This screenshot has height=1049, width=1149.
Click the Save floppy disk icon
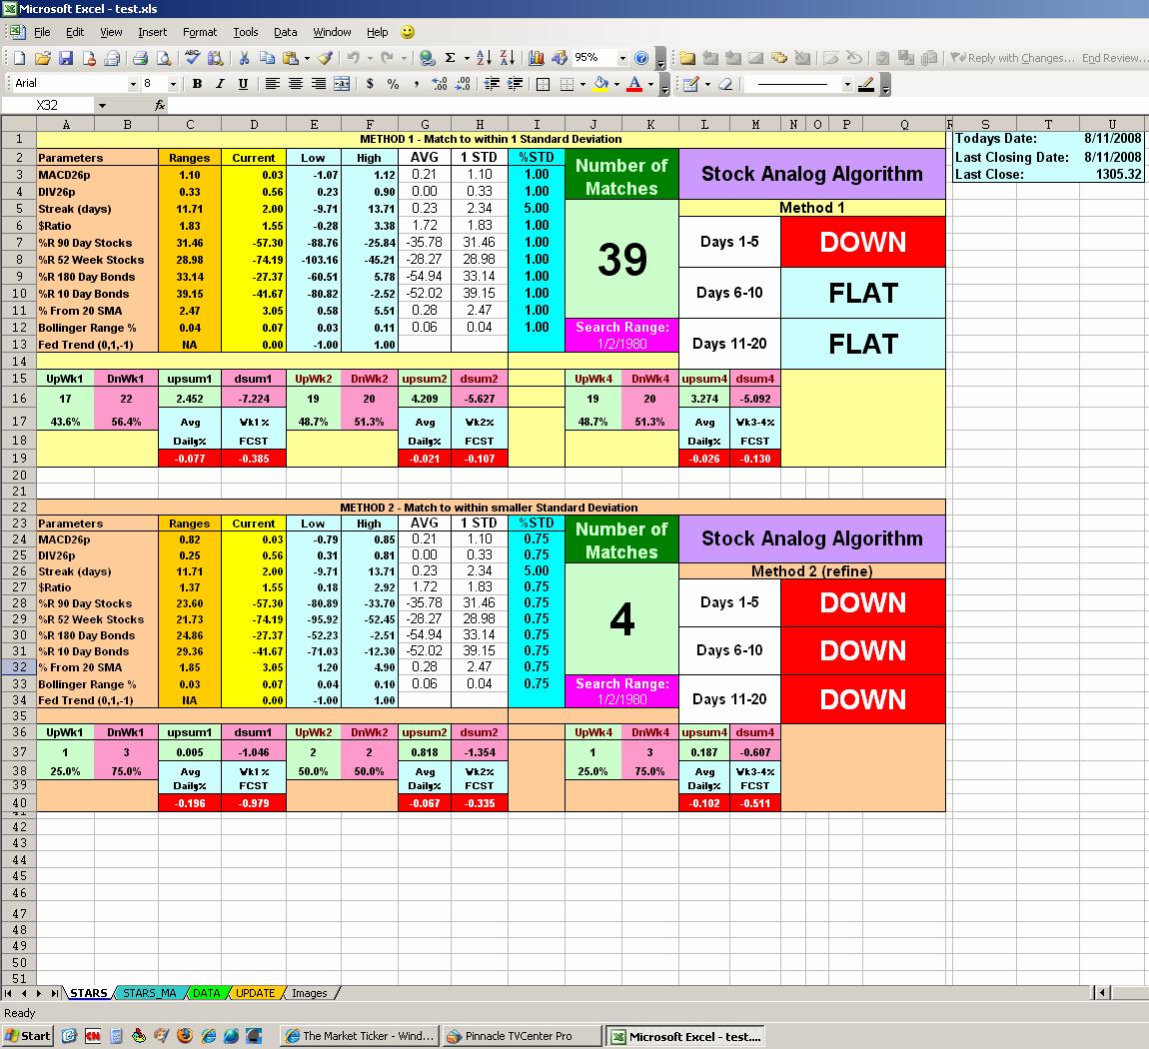coord(66,58)
